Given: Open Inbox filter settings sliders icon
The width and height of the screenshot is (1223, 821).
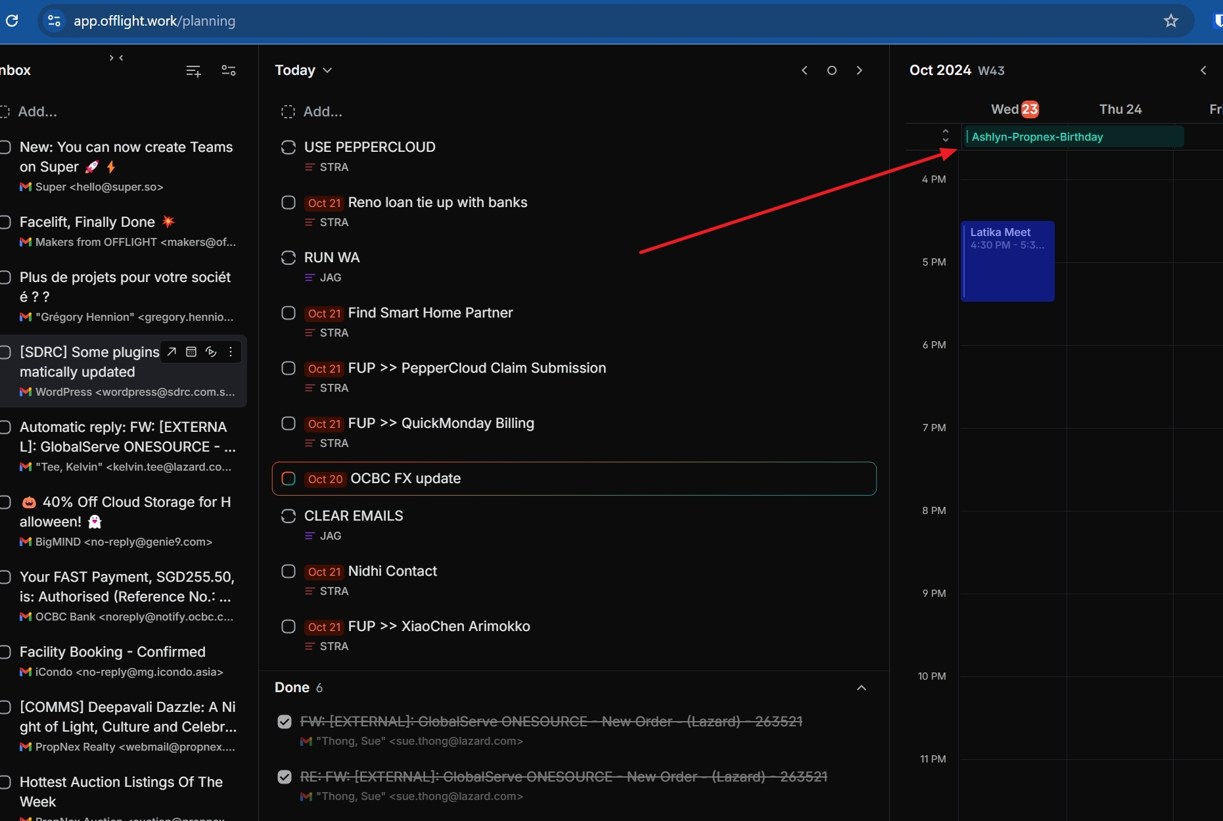Looking at the screenshot, I should pos(229,71).
